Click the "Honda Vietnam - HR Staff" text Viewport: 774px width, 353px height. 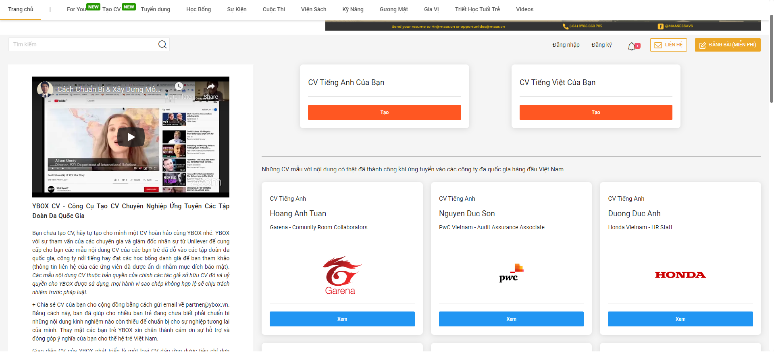coord(640,227)
